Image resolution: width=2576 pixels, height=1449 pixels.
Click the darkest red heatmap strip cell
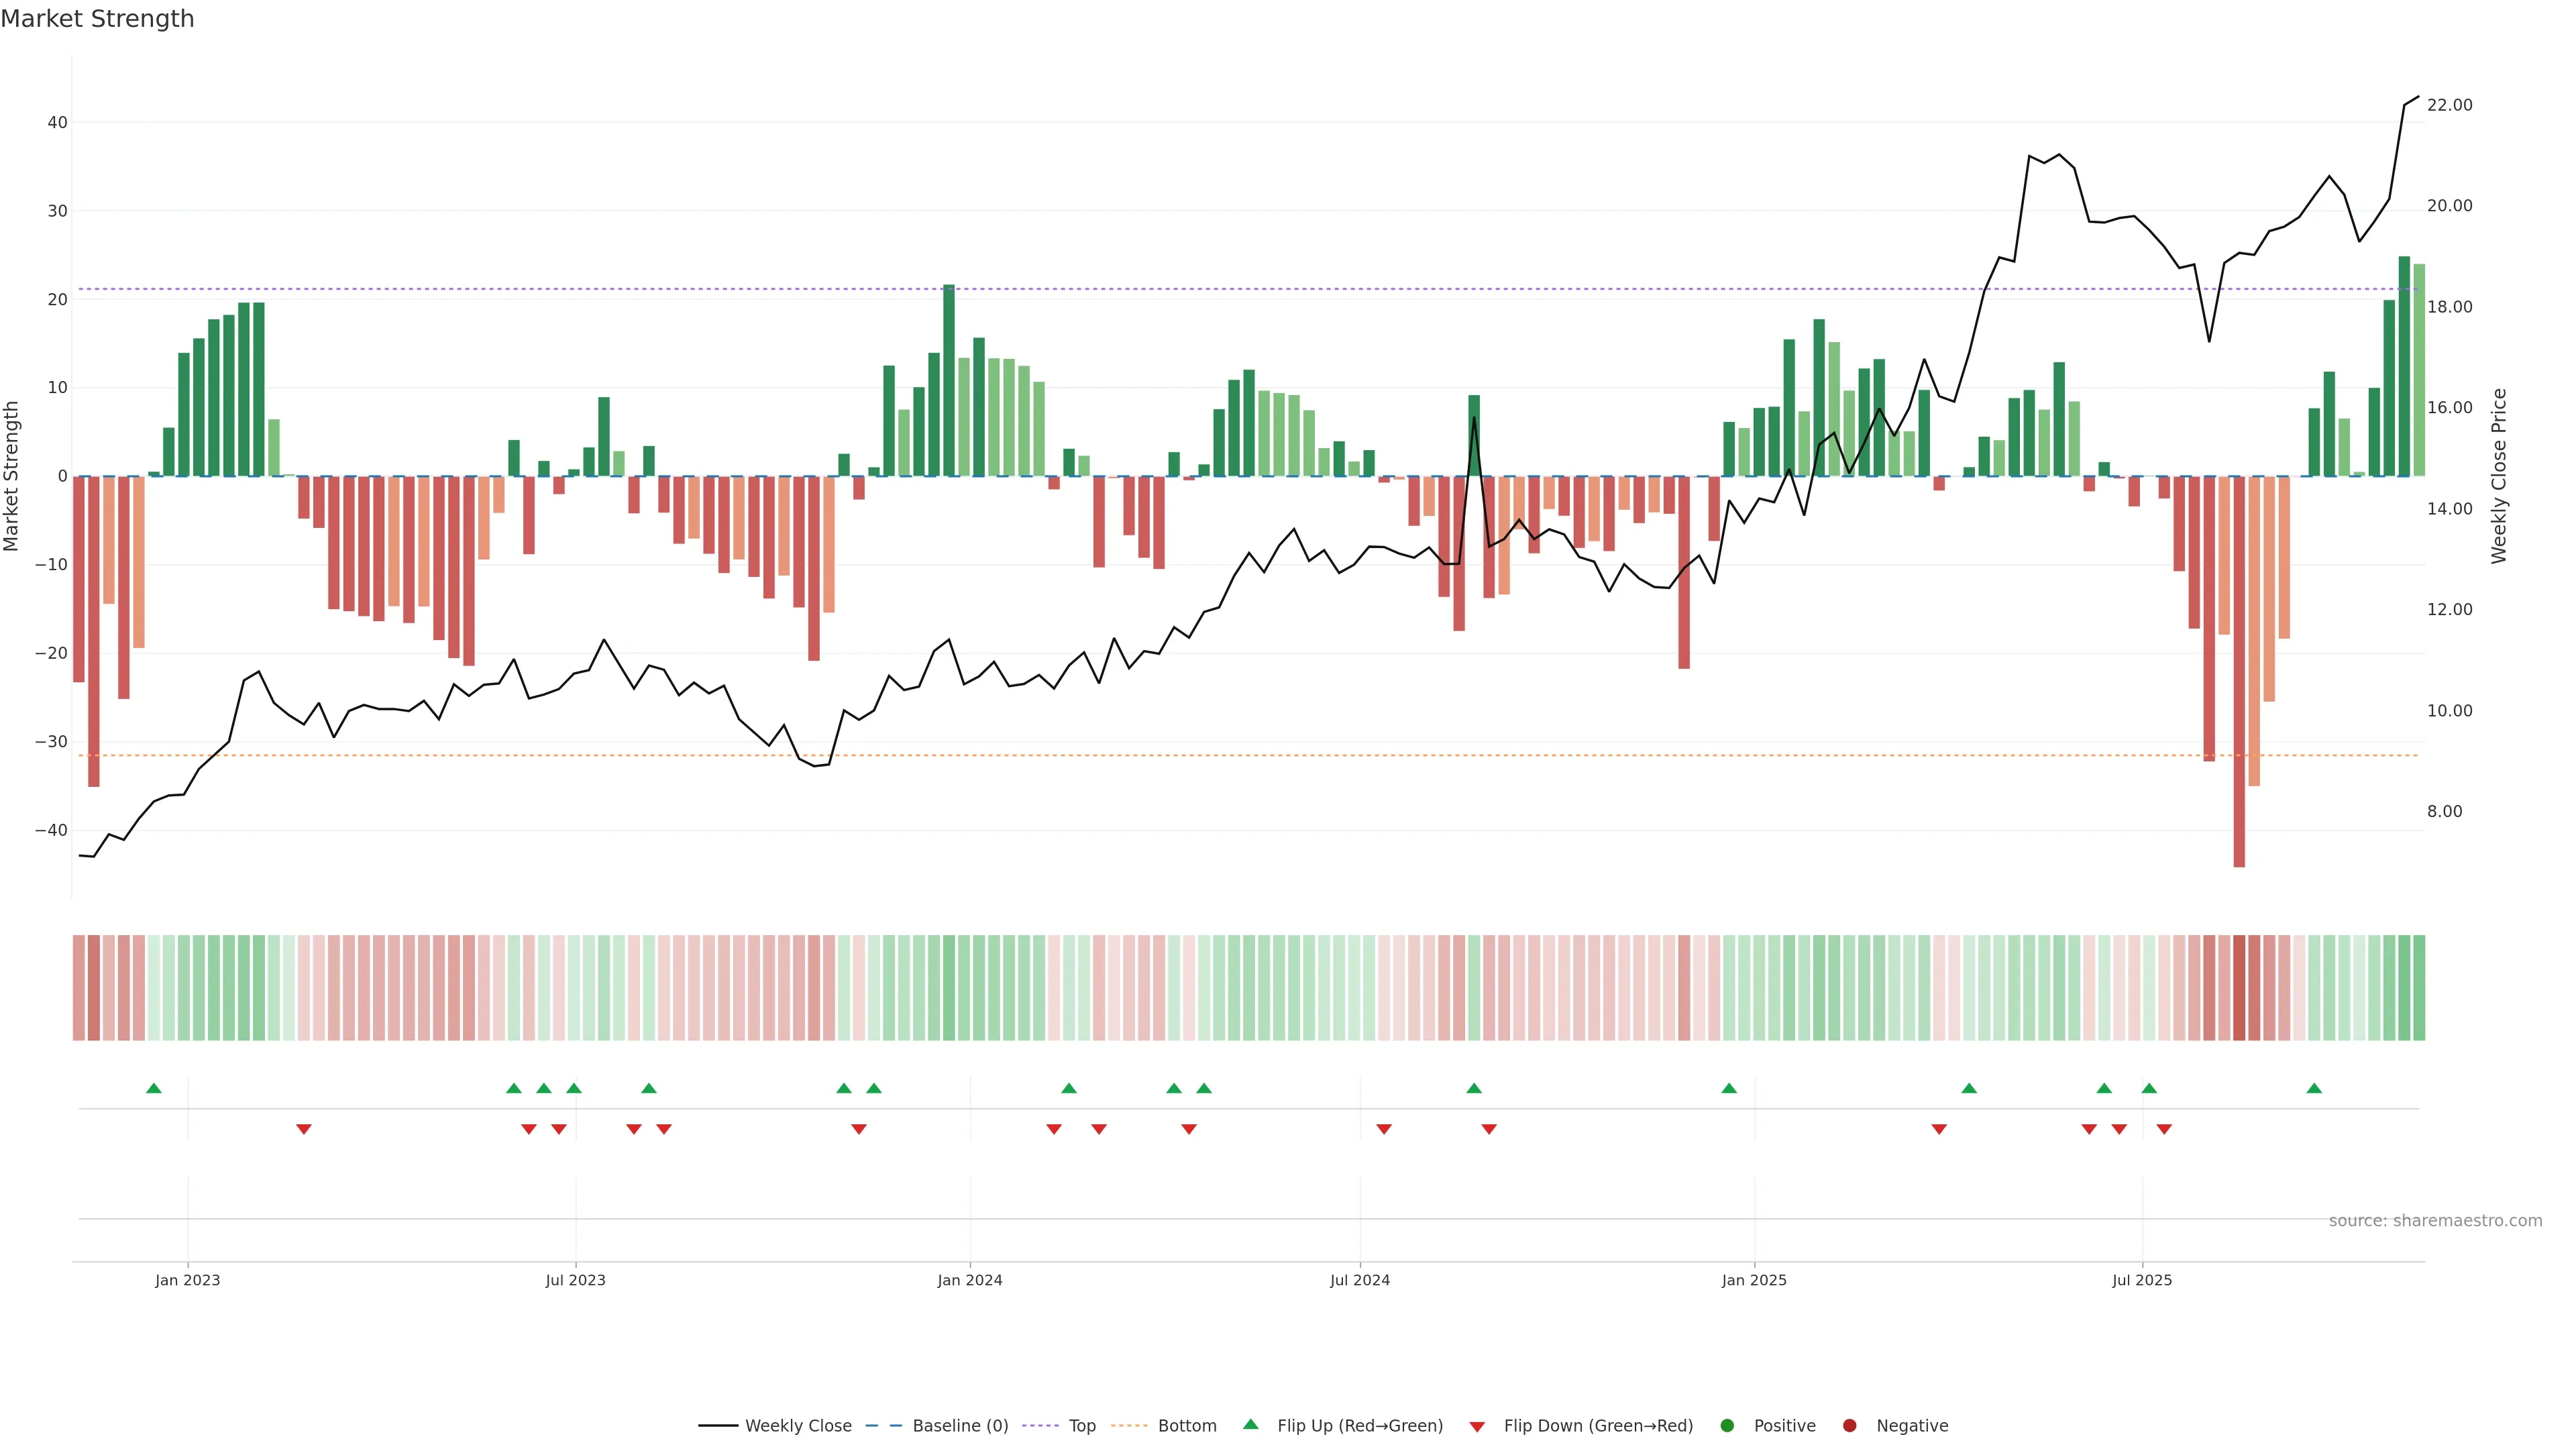click(x=2239, y=987)
